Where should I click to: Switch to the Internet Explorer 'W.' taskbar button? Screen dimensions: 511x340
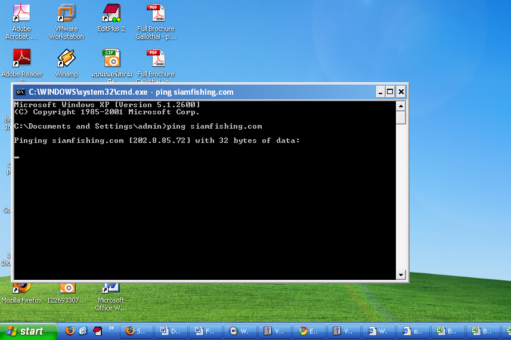[x=378, y=331]
